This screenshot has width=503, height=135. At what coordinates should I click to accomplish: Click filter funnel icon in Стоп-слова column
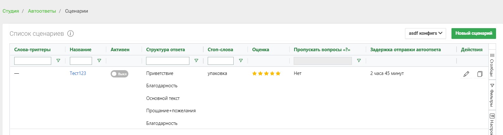tap(241, 61)
